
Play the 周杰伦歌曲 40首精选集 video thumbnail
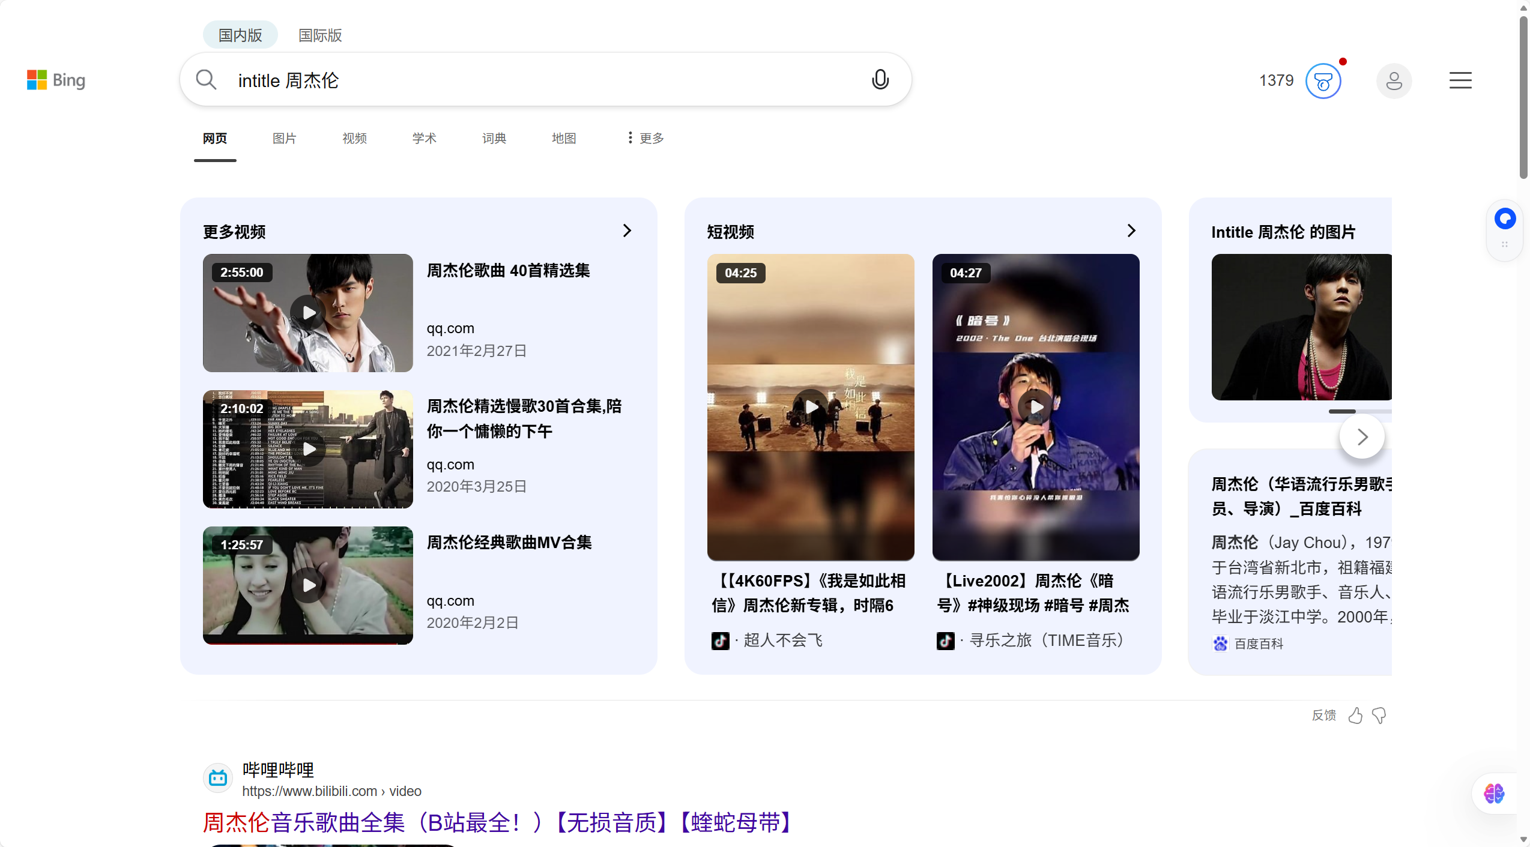click(307, 313)
